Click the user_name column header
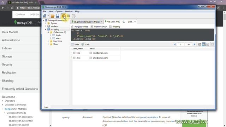 [78, 49]
